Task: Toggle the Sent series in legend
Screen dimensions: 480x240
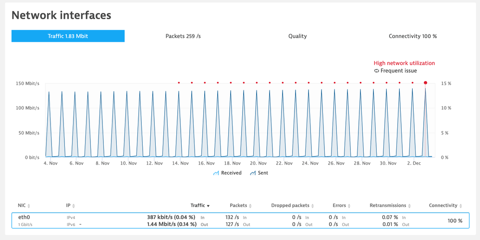Action: (x=263, y=173)
